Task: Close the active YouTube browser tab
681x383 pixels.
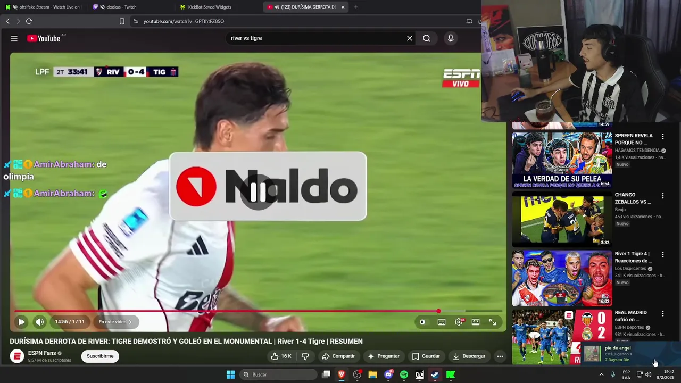Action: (x=343, y=7)
